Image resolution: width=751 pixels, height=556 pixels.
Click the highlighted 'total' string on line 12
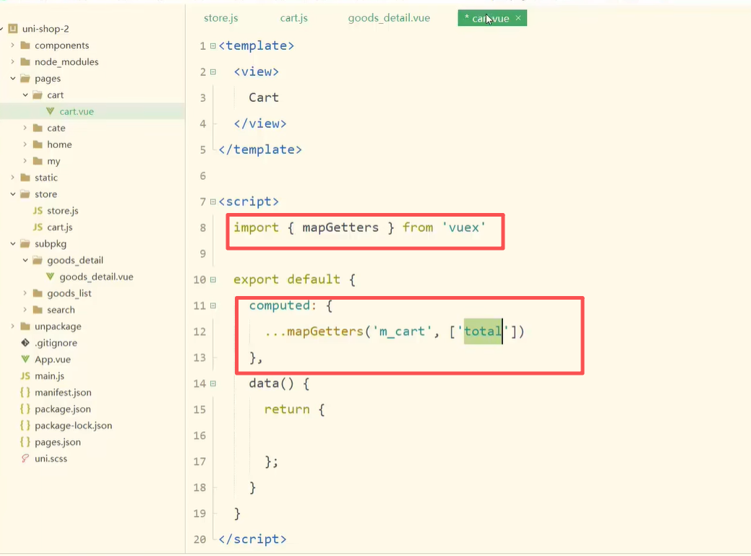point(483,331)
